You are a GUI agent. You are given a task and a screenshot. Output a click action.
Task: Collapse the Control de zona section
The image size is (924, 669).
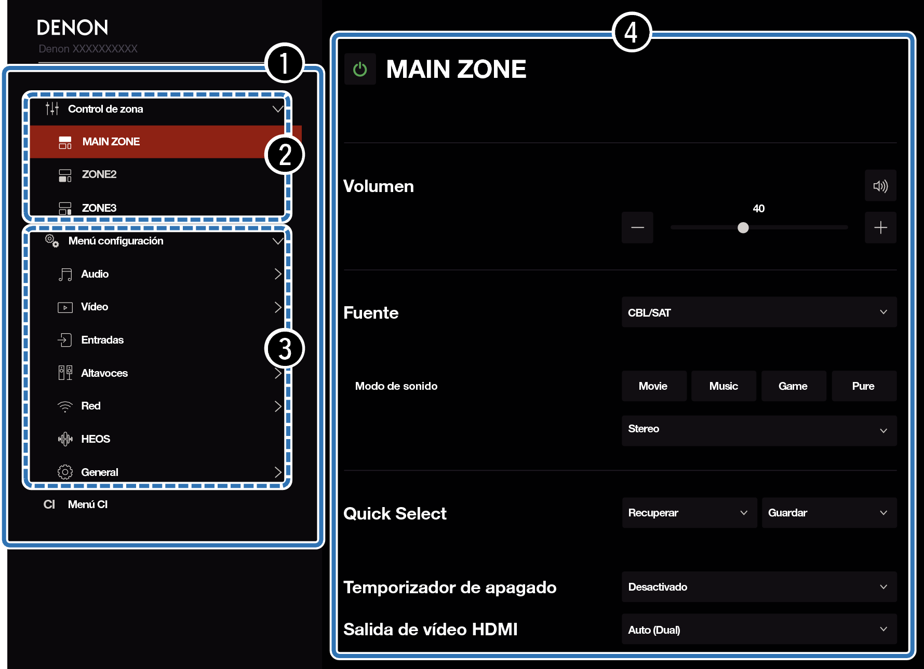tap(278, 109)
